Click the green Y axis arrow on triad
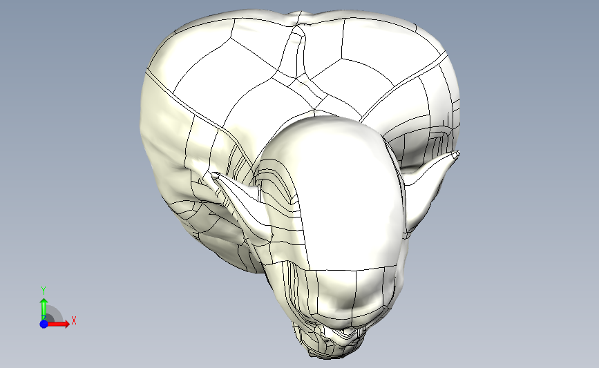This screenshot has width=599, height=368. 44,309
